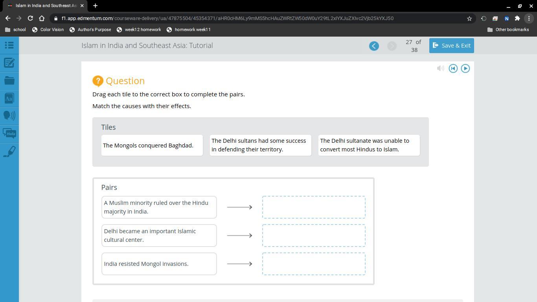
Task: Open the Other bookmarks folder
Action: (508, 29)
